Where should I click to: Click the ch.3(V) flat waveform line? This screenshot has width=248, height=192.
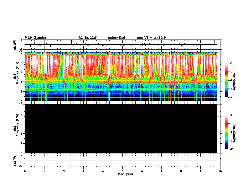[x=121, y=161]
